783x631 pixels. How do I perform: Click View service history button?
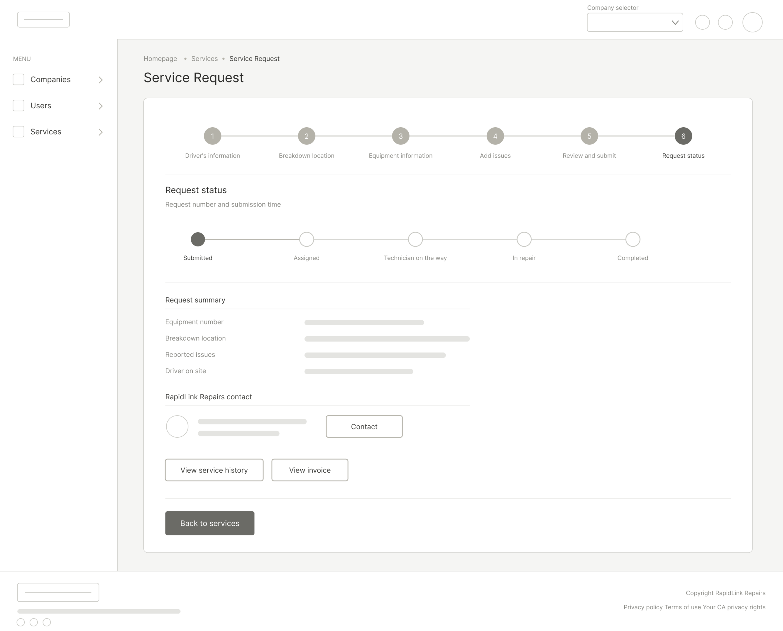[214, 470]
